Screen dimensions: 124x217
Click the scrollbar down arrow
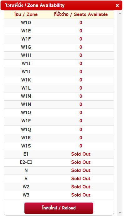click(120, 213)
